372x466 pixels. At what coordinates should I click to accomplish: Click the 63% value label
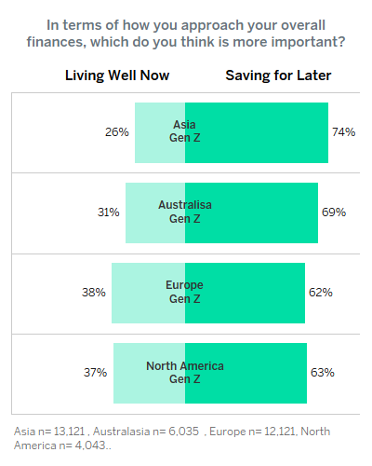[323, 373]
